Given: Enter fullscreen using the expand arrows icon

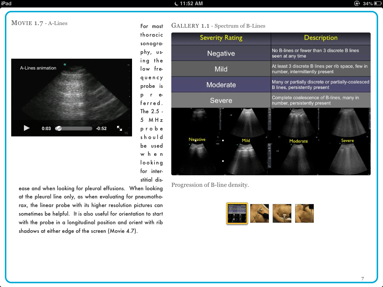Looking at the screenshot, I should click(x=120, y=128).
